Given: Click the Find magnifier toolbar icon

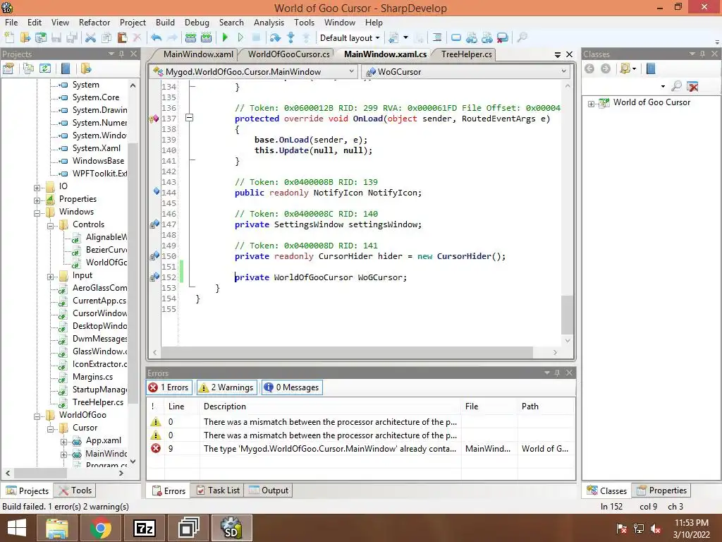Looking at the screenshot, I should tap(522, 38).
